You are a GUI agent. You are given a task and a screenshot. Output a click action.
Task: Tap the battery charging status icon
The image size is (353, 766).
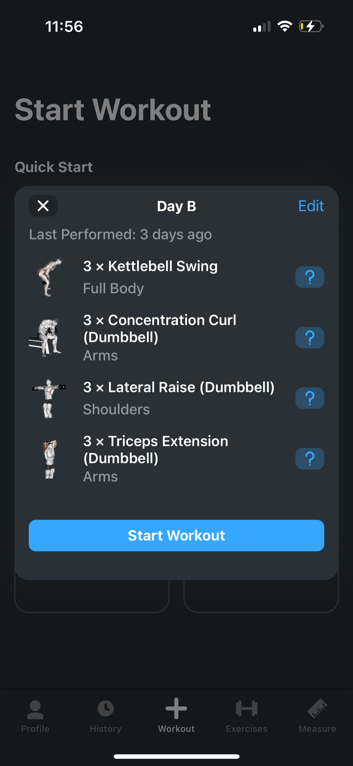[x=311, y=26]
